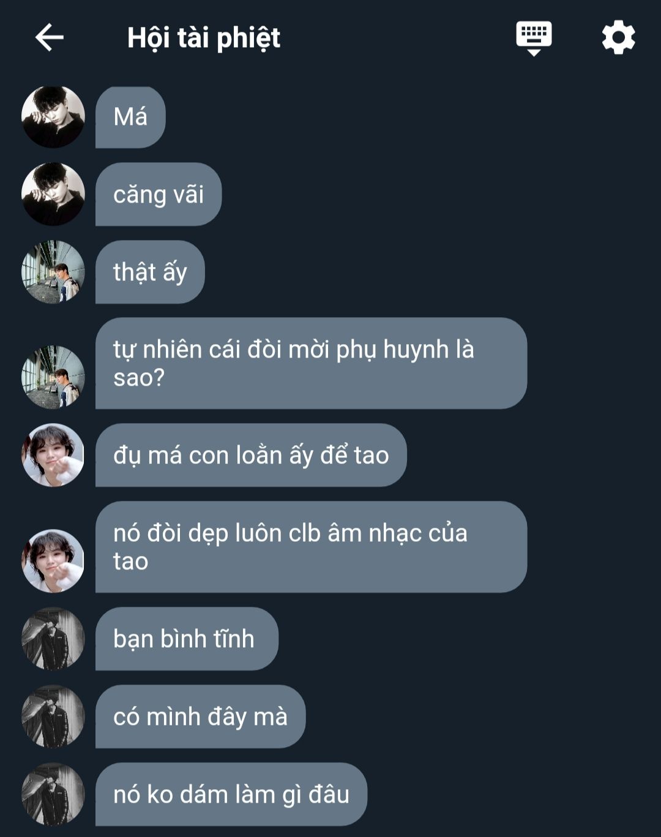The height and width of the screenshot is (837, 661).
Task: Tap avatar next to 'có mình đây mà'
Action: pyautogui.click(x=53, y=716)
